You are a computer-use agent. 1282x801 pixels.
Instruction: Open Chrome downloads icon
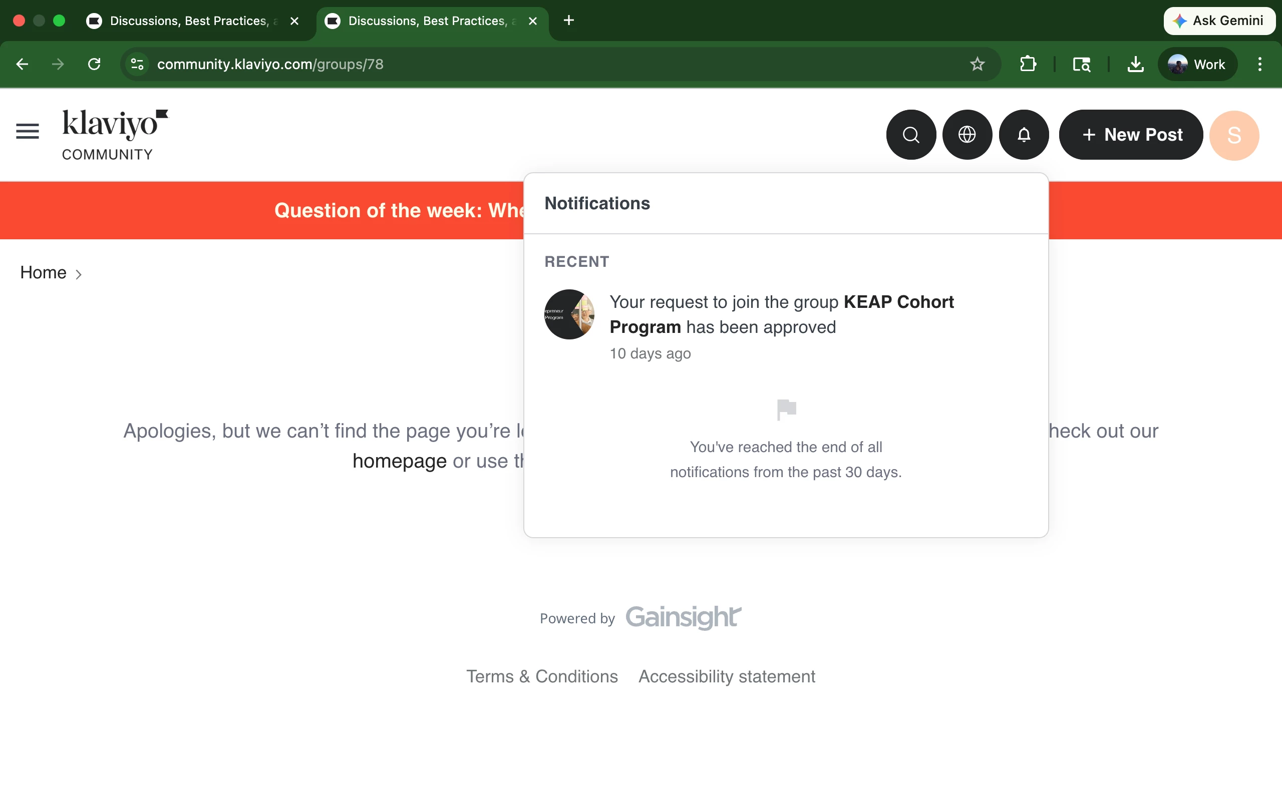(1135, 64)
